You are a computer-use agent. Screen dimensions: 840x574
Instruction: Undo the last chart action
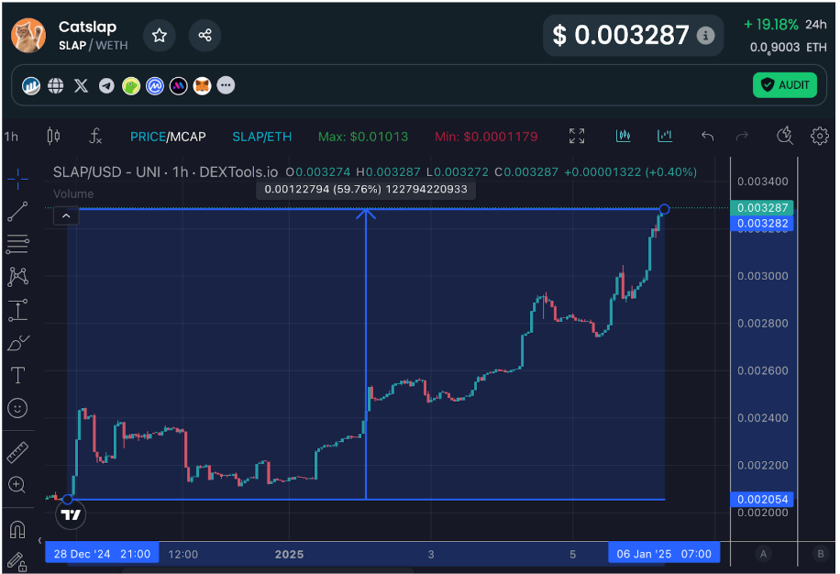(x=708, y=136)
